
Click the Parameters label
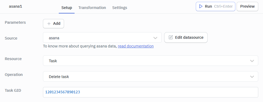tap(15, 22)
